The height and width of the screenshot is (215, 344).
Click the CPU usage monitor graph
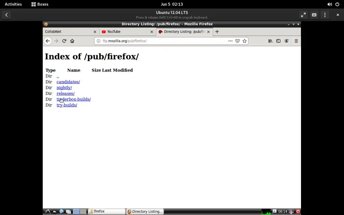point(266,212)
